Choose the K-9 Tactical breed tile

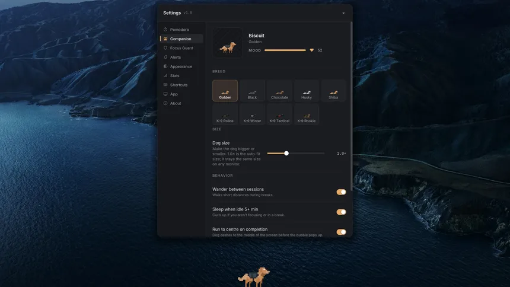(x=279, y=114)
